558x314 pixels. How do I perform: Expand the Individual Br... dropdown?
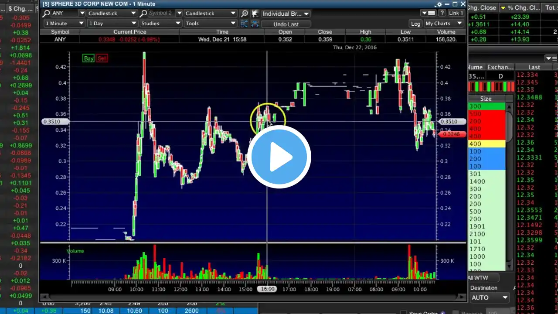tap(306, 14)
